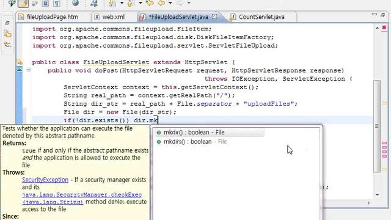
Task: Click the warning marker beside class declaration
Action: point(20,62)
